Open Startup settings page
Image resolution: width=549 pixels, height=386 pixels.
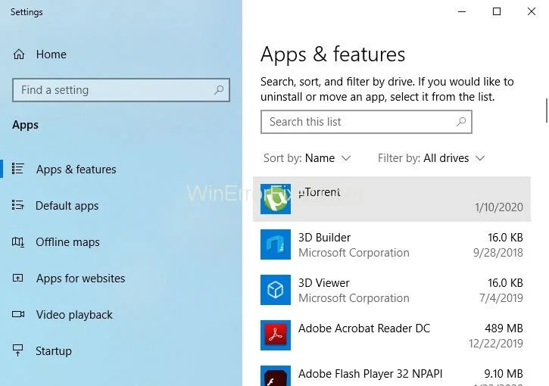(54, 351)
